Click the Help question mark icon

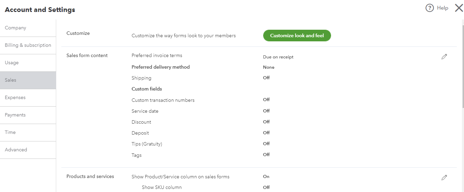[x=429, y=8]
